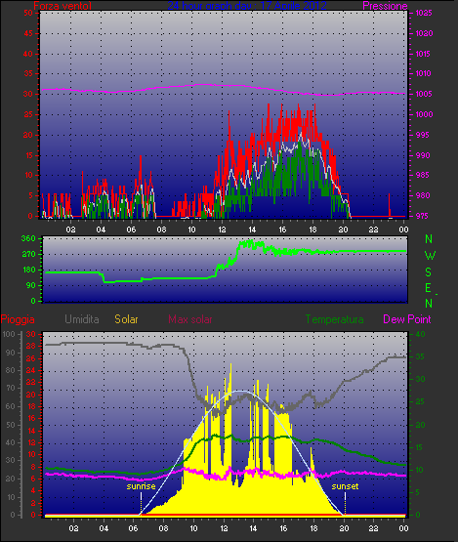
Task: Click the 'S' compass letter beside the direction chart
Action: click(x=429, y=272)
